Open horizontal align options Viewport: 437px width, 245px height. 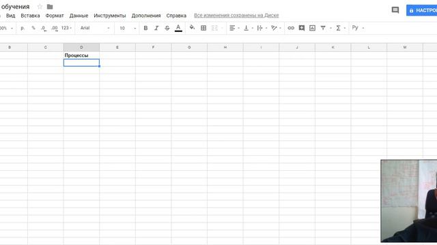pyautogui.click(x=232, y=28)
